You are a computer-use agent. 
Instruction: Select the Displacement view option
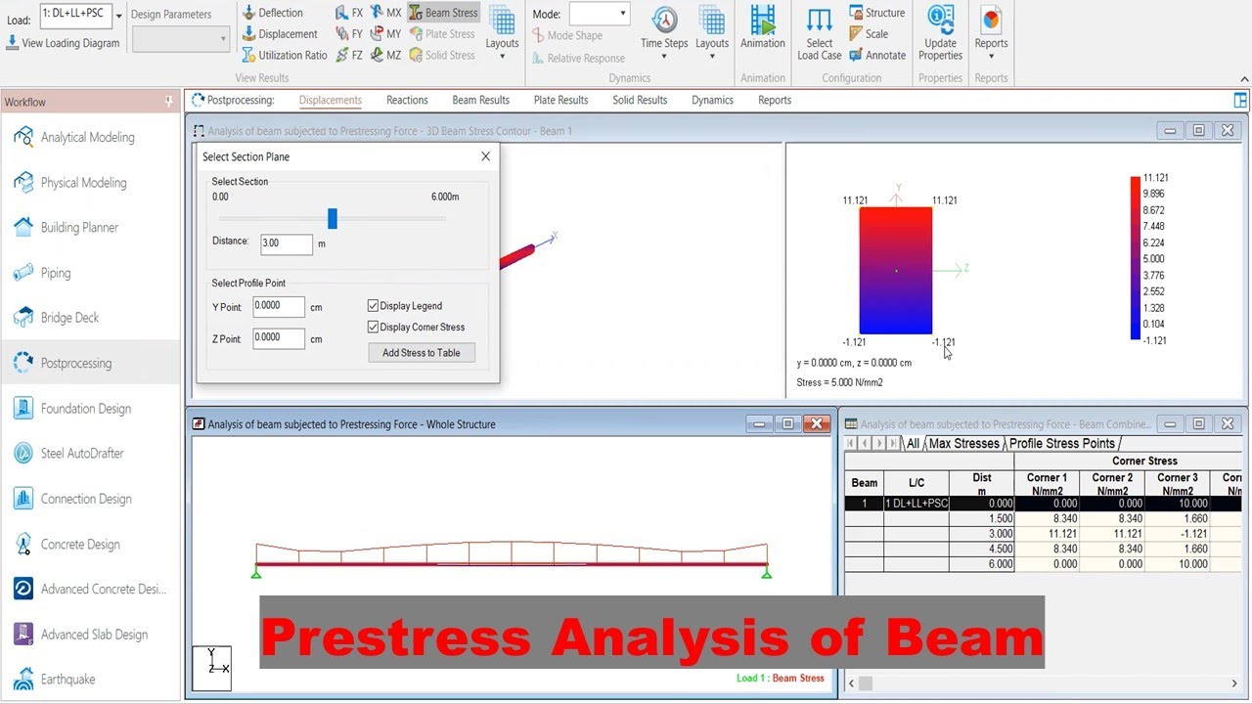[280, 34]
